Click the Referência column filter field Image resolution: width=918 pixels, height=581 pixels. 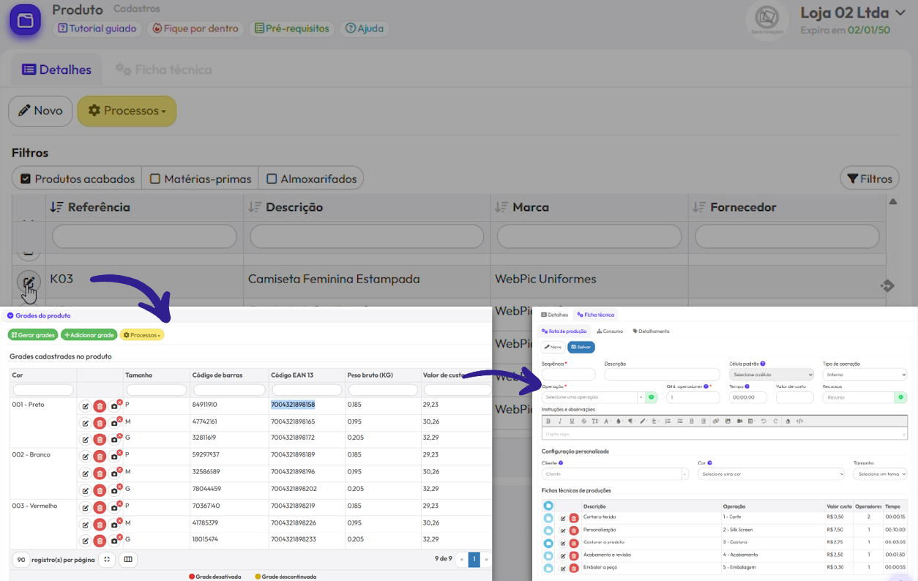tap(144, 236)
